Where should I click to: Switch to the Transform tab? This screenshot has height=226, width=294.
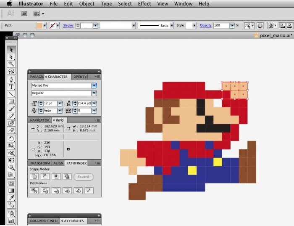40,163
